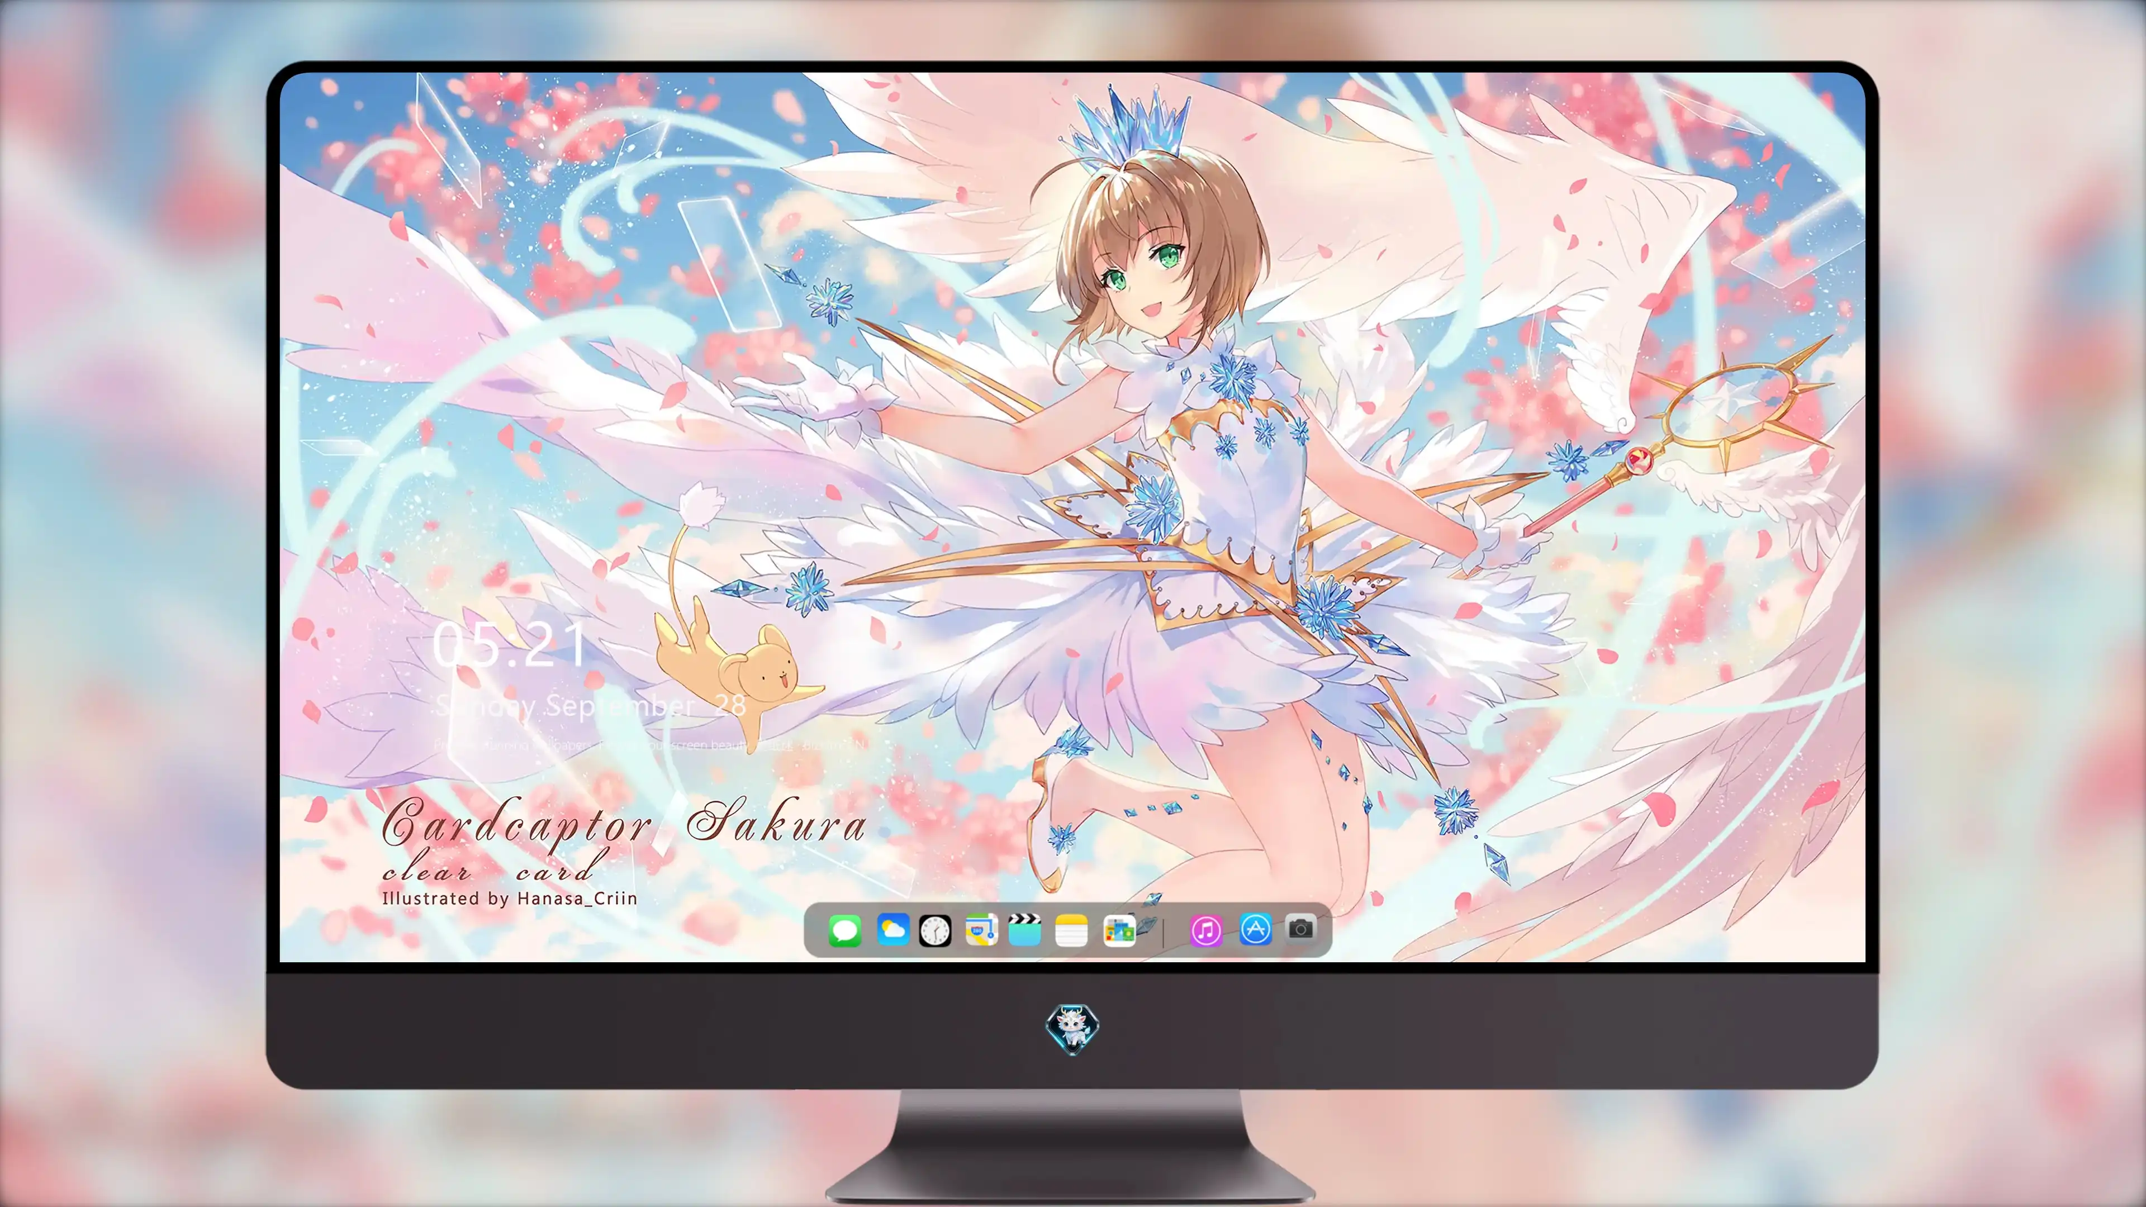Click the hexagonal dragon logo on monitor chin

click(1072, 1029)
